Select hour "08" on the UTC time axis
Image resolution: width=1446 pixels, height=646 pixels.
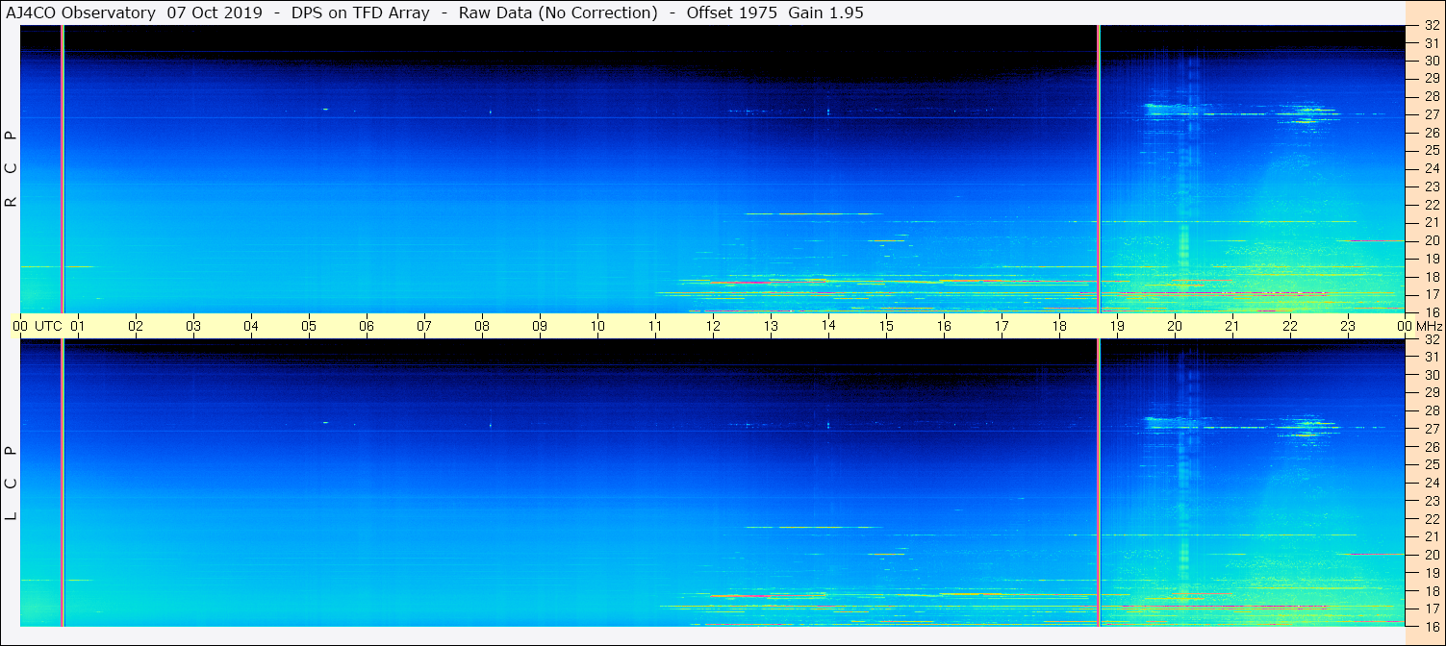(x=482, y=326)
